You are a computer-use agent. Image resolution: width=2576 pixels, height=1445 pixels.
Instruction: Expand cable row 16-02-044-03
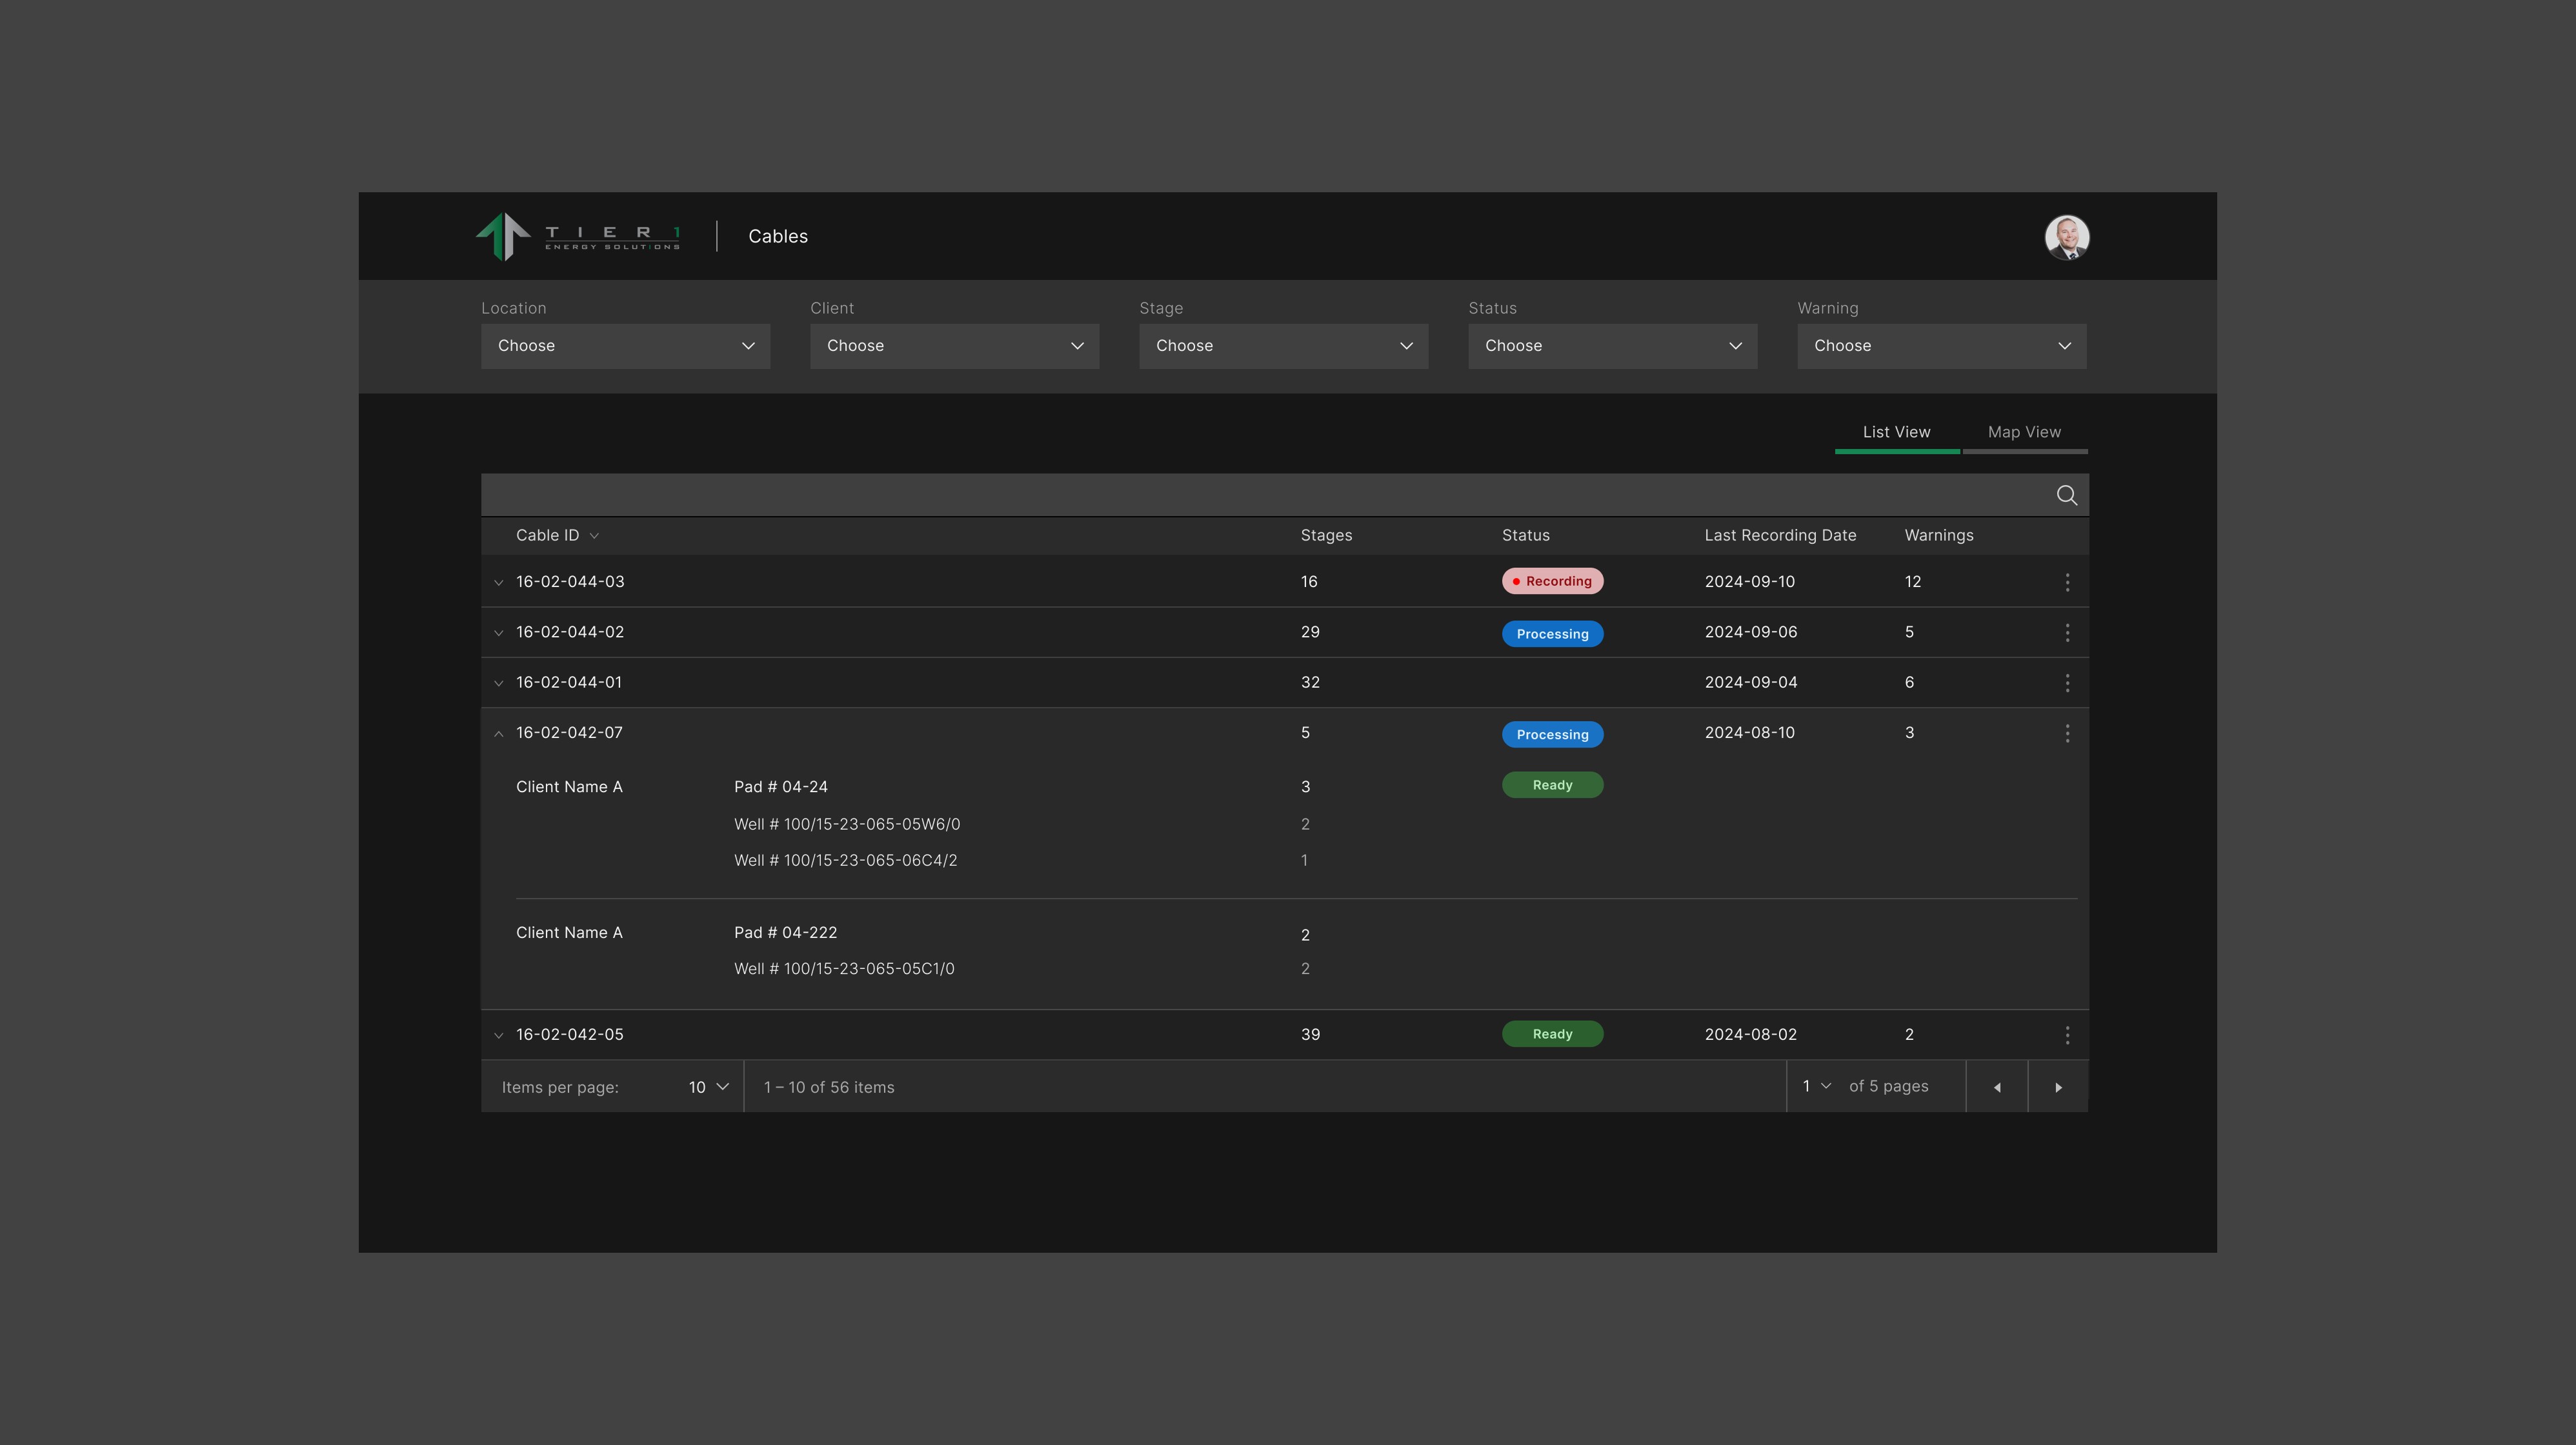point(499,582)
